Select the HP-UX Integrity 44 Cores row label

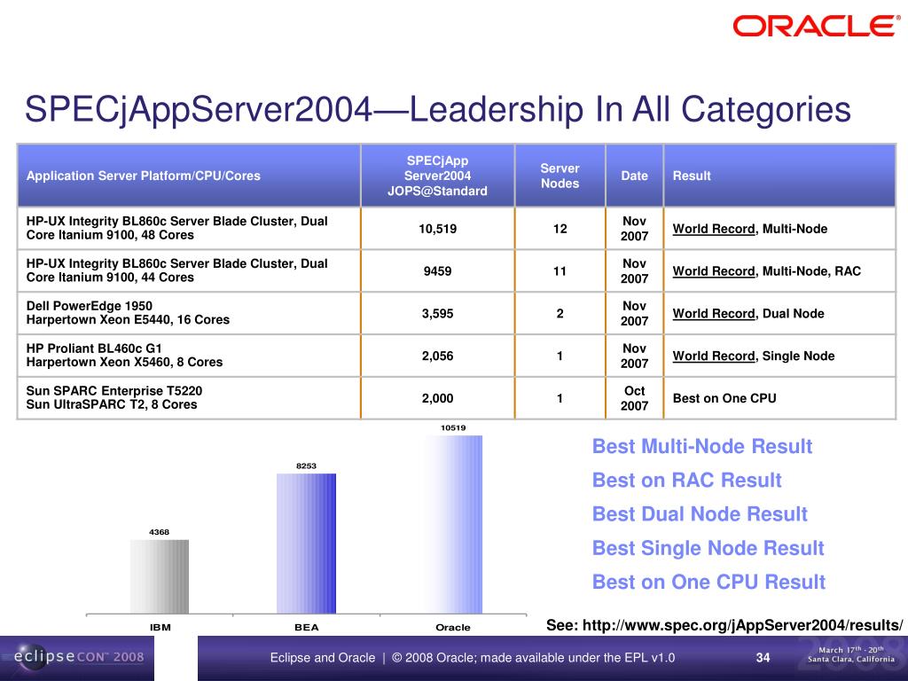176,270
